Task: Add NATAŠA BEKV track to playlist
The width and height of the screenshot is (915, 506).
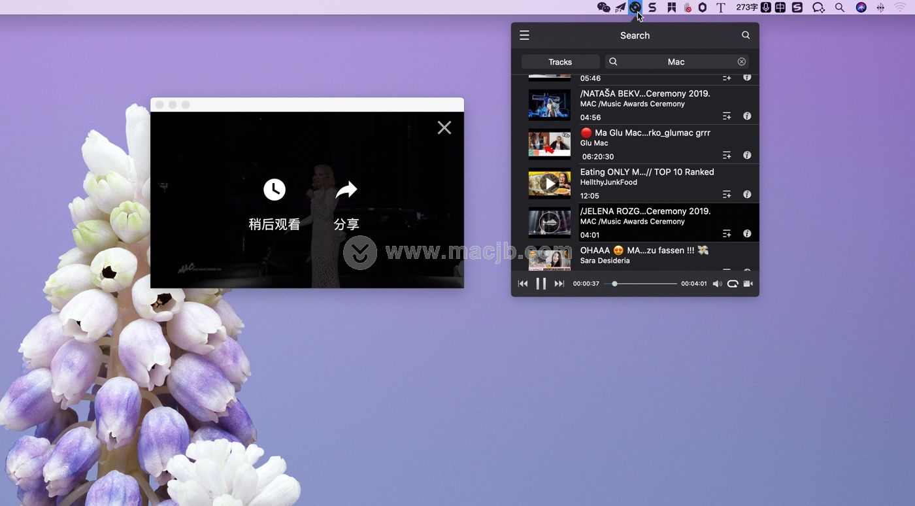Action: click(727, 116)
